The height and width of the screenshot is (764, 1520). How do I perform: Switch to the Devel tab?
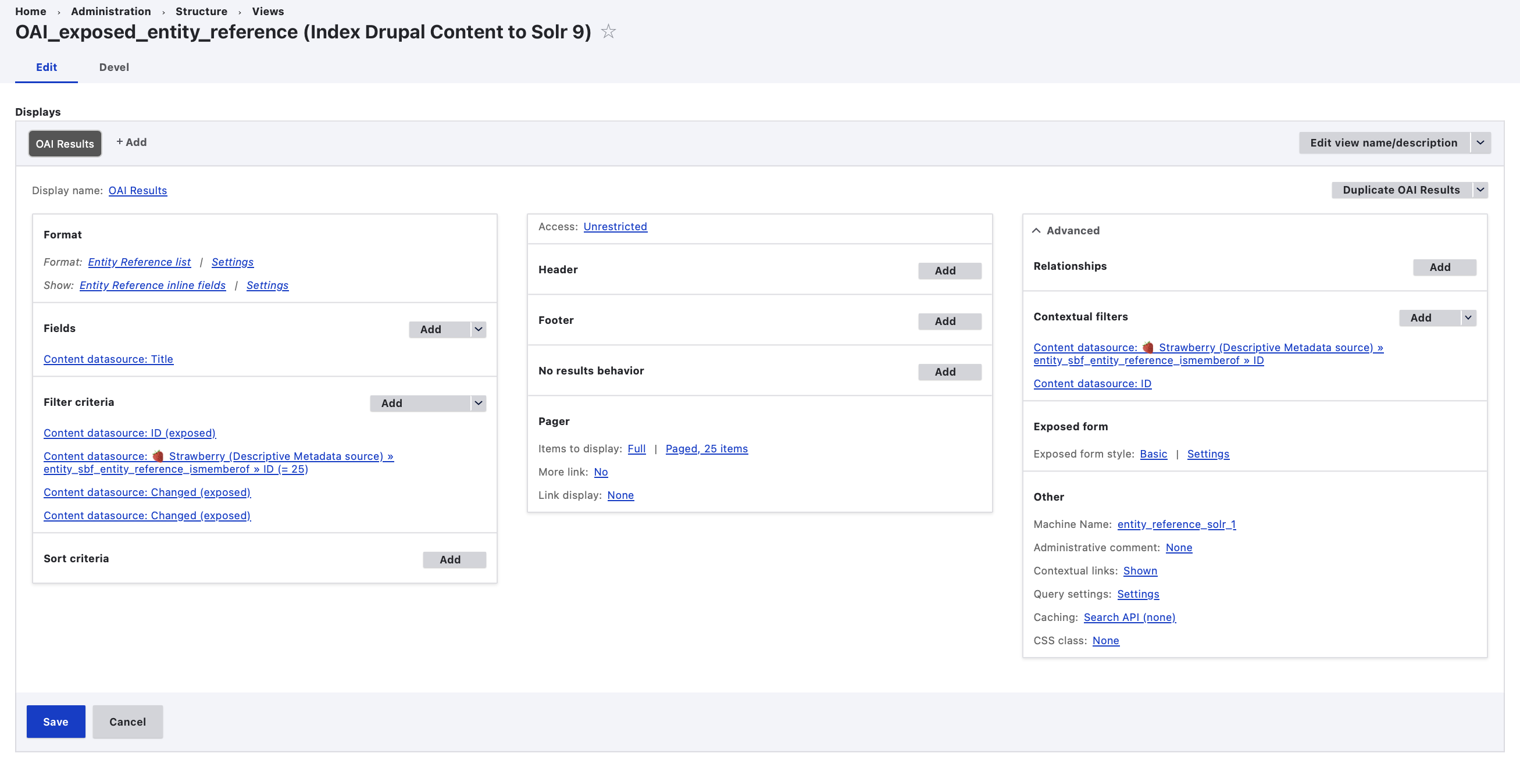[114, 67]
